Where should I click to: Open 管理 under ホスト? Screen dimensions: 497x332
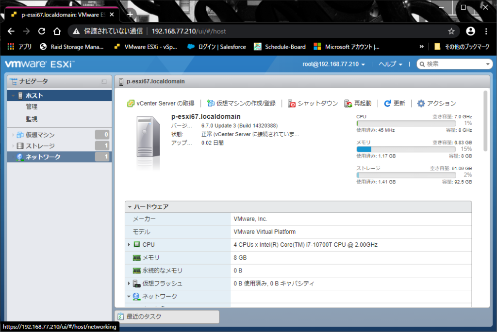(x=32, y=107)
